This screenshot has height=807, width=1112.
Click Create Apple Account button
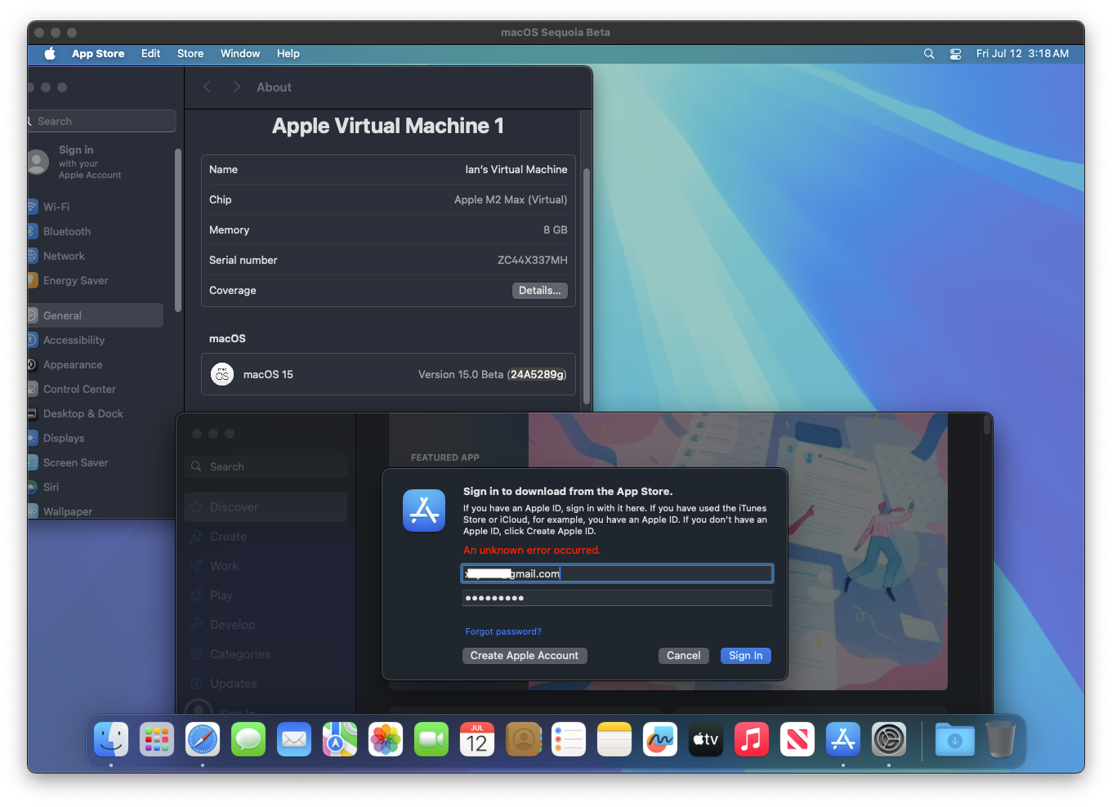[525, 656]
